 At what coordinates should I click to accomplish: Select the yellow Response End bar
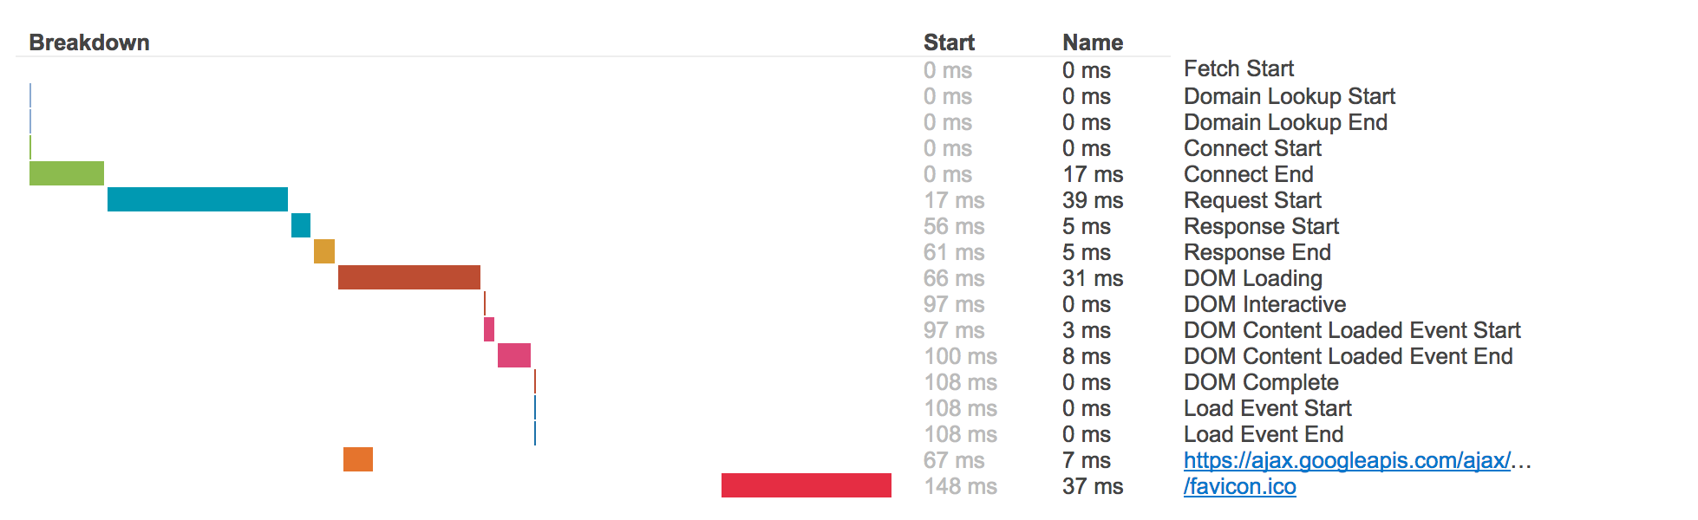[x=324, y=251]
